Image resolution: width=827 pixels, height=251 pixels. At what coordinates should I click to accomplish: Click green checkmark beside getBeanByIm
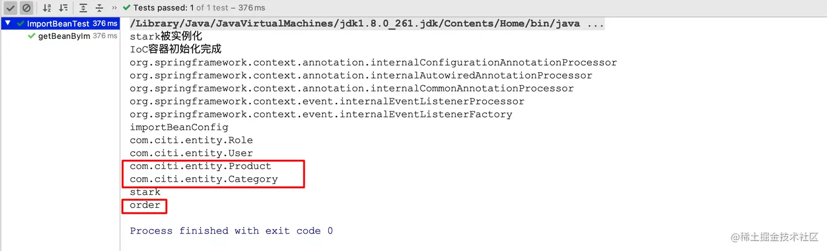click(x=31, y=36)
